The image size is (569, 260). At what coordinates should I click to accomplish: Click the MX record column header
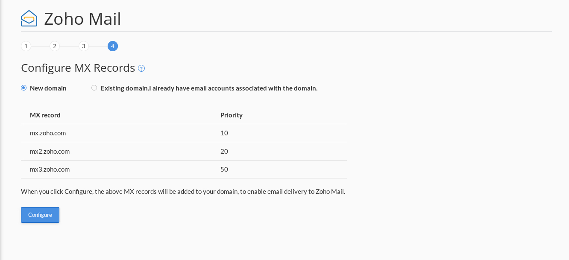(45, 115)
